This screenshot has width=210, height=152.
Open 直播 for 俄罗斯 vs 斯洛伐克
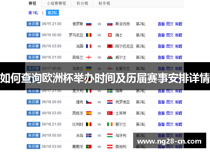coord(161,24)
